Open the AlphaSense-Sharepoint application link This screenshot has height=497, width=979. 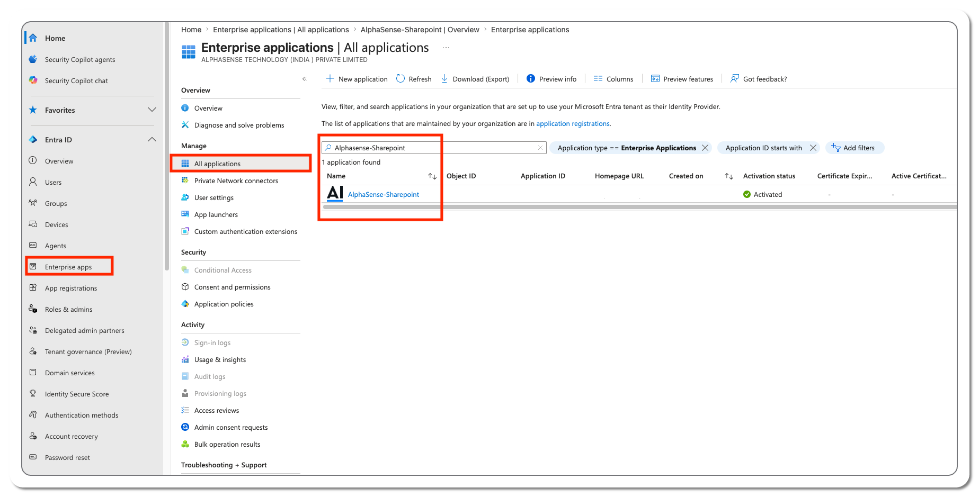384,195
